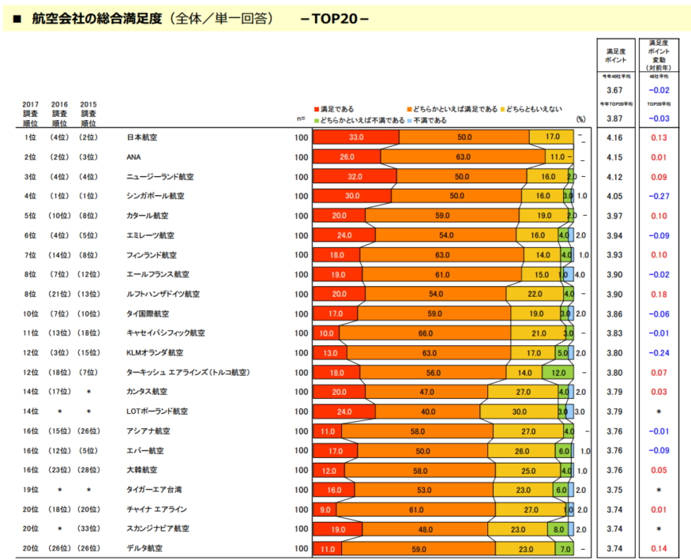Select the ANA airline name
This screenshot has width=691, height=560.
pos(133,157)
